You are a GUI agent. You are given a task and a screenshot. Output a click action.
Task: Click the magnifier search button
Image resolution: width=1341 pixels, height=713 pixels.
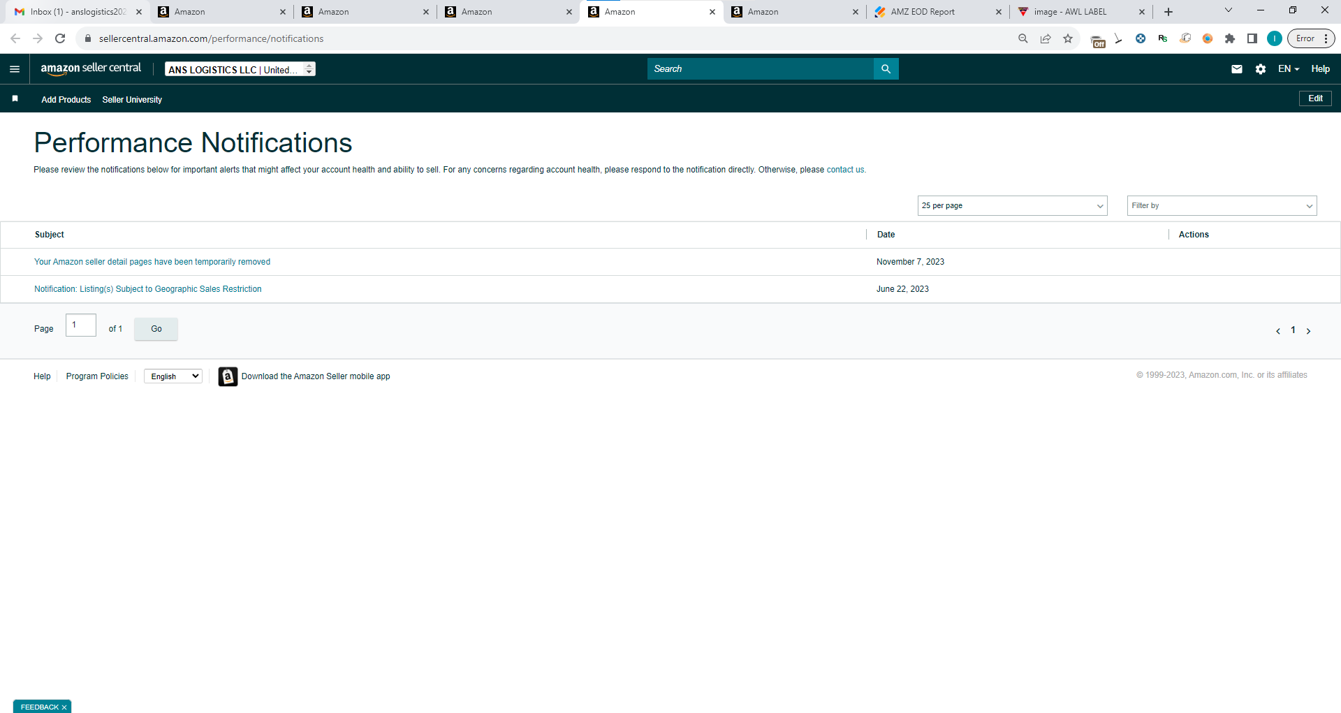[x=886, y=69]
